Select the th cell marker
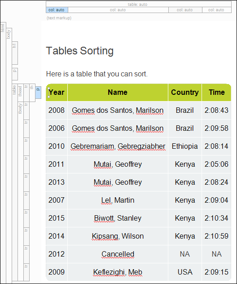237x284 pixels. coord(32,93)
